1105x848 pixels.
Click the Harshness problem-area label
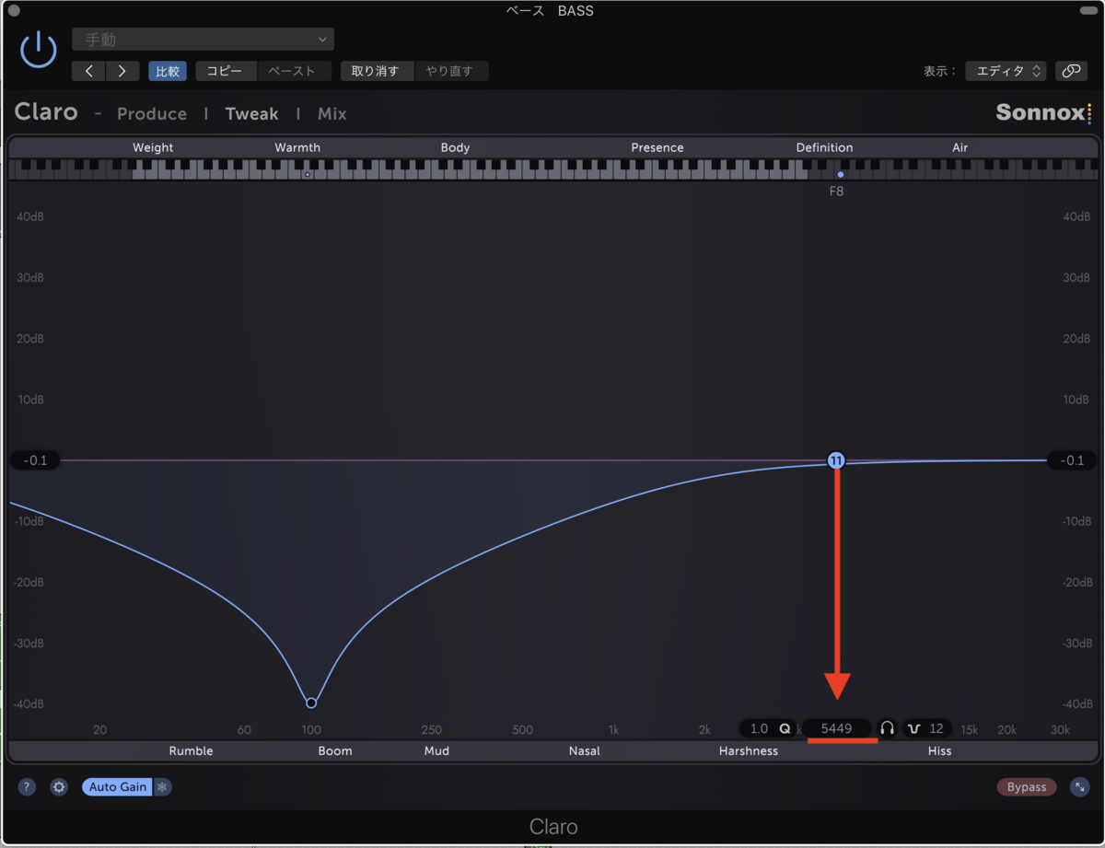(749, 750)
